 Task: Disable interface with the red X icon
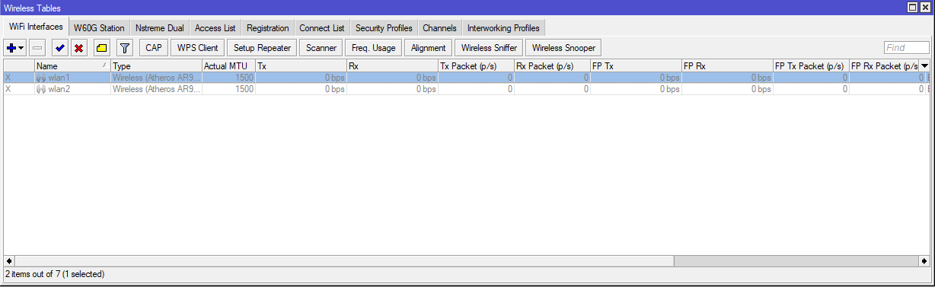(x=78, y=48)
